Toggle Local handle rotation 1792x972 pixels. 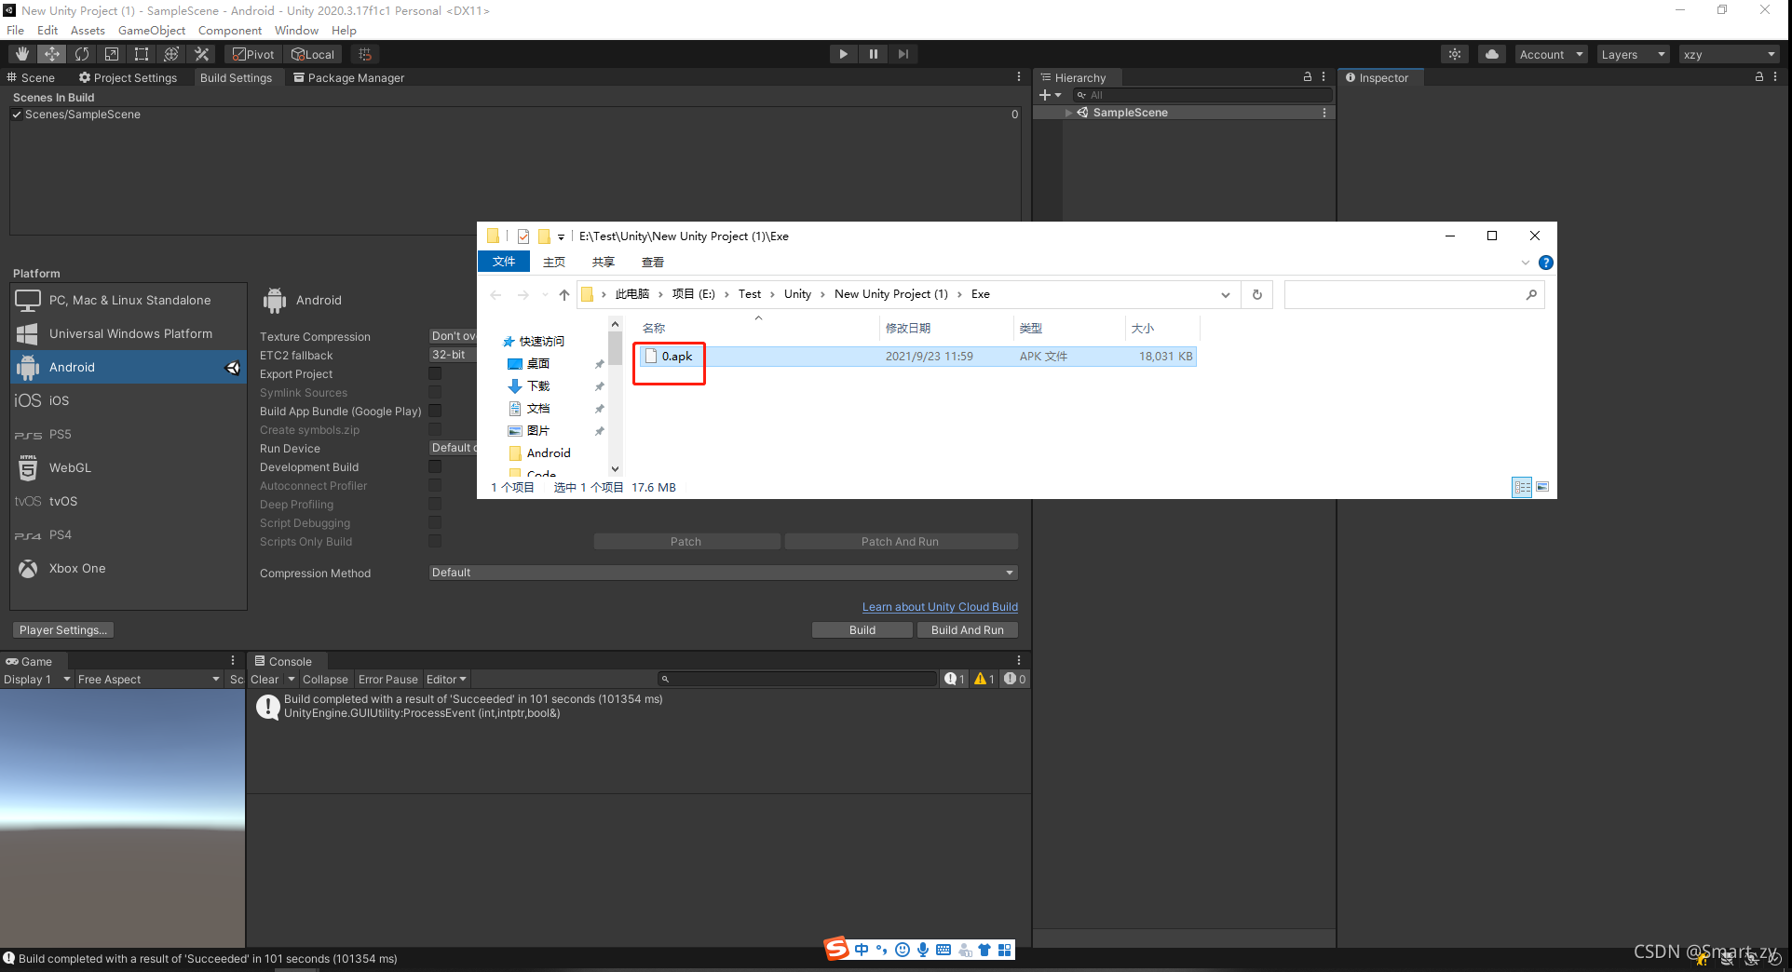(313, 54)
